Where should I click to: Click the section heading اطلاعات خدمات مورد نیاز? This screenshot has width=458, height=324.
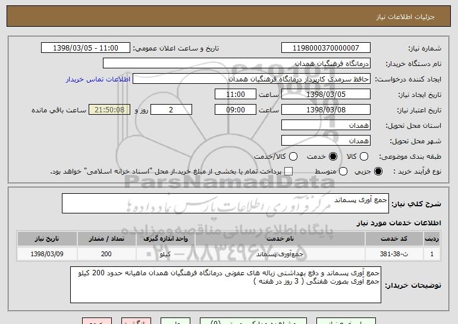click(399, 223)
